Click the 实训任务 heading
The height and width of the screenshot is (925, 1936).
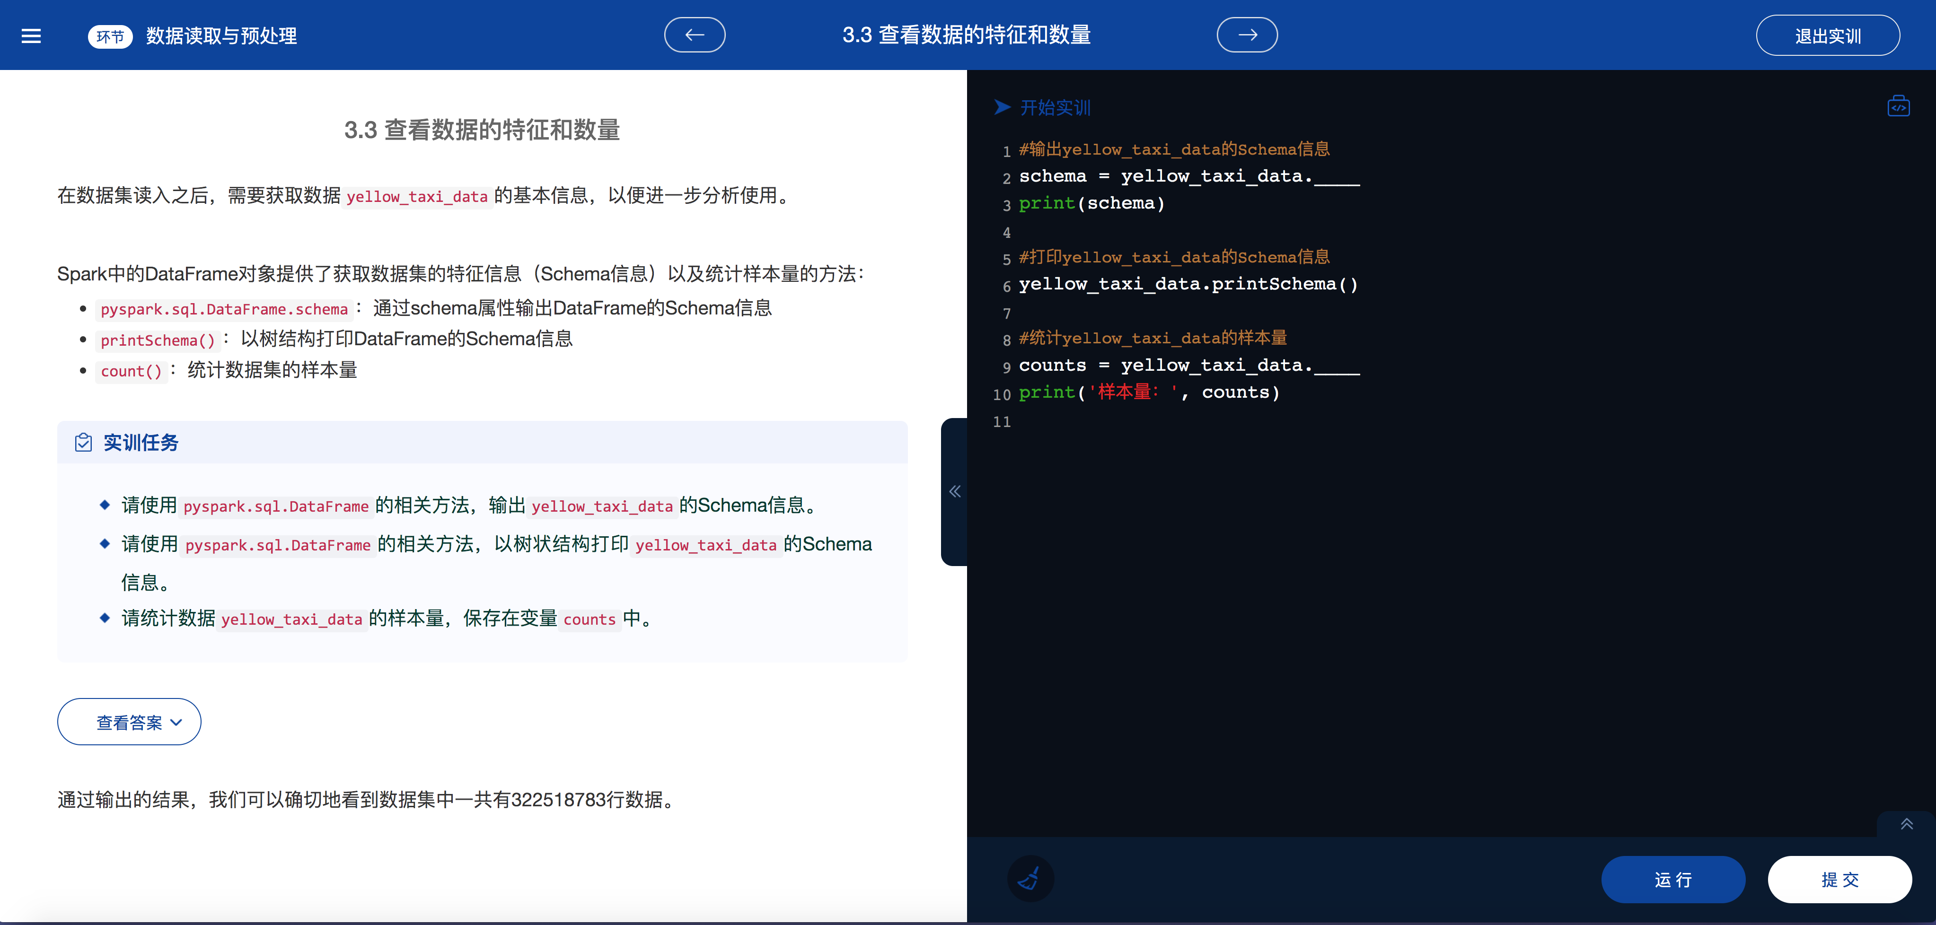(141, 443)
